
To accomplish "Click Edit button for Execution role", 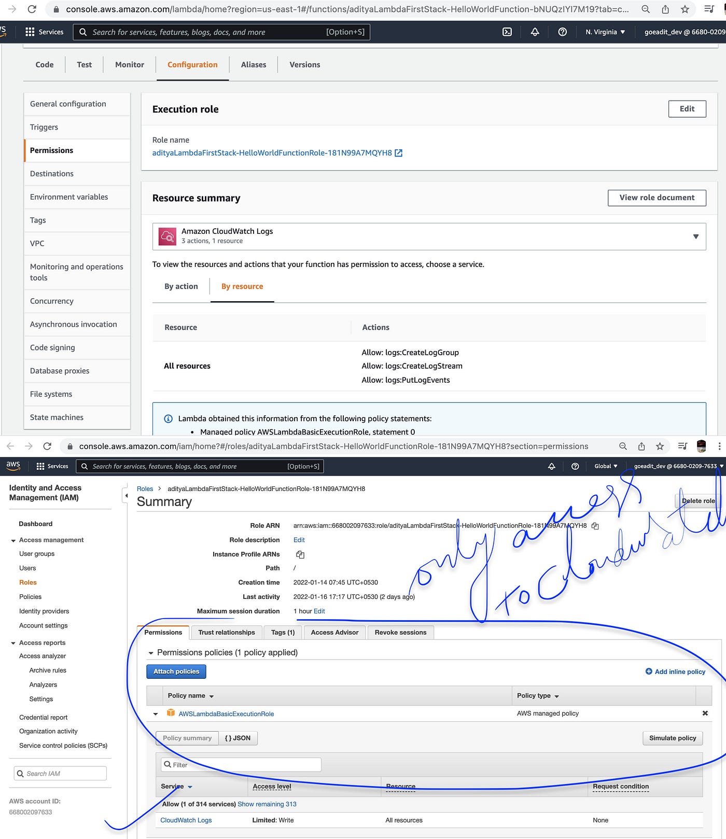I will click(x=687, y=109).
